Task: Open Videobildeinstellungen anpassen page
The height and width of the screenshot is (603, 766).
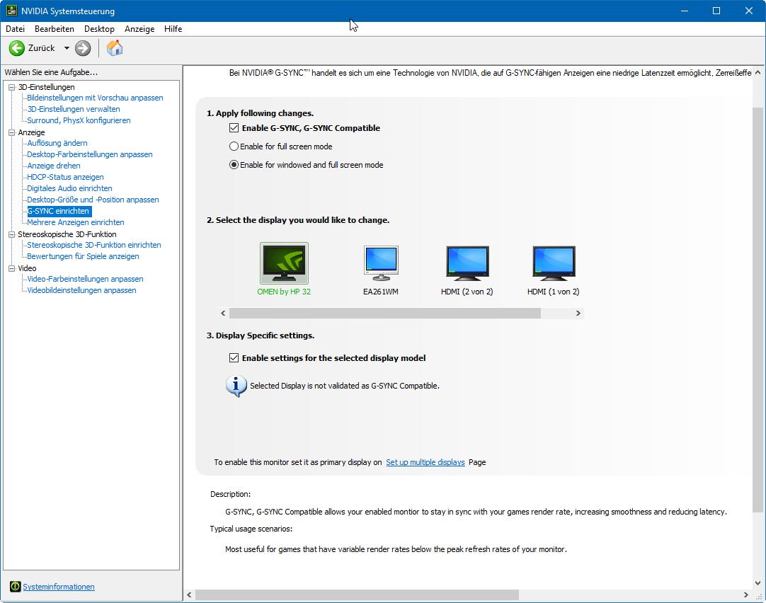Action: 81,290
